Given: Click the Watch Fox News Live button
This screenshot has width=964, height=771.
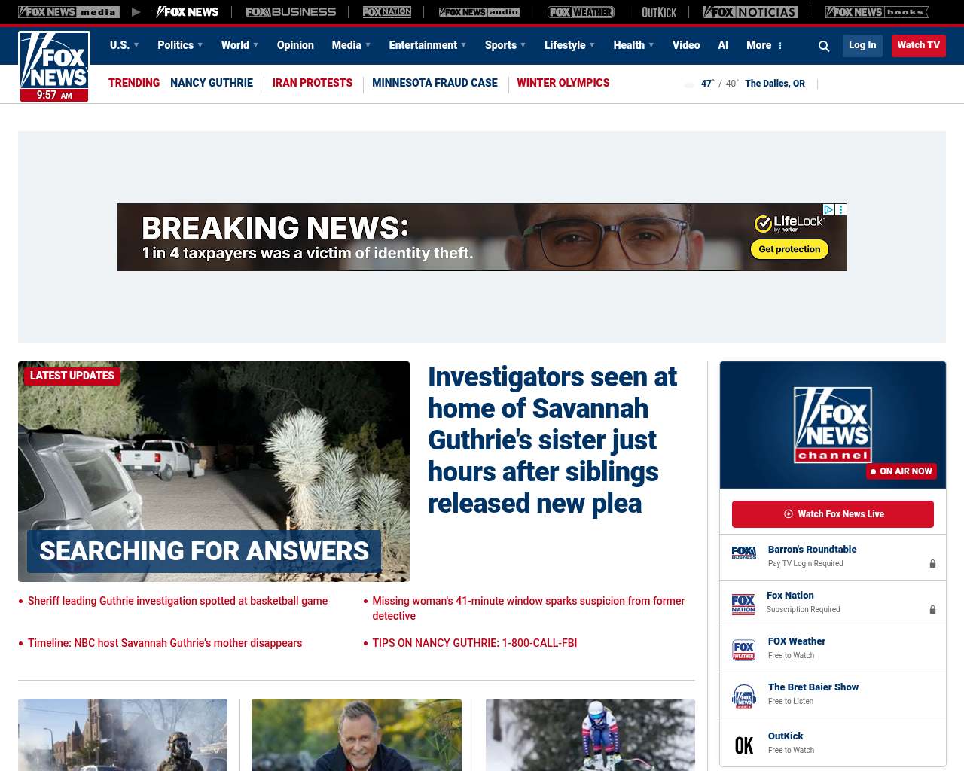Looking at the screenshot, I should tap(833, 514).
